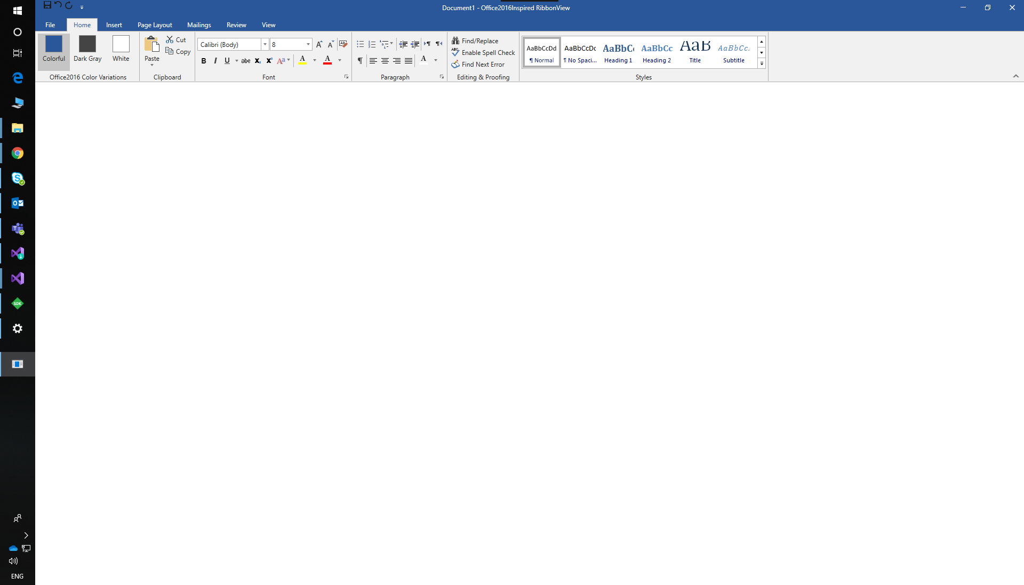Open the Page Layout tab
The width and height of the screenshot is (1024, 585).
155,25
